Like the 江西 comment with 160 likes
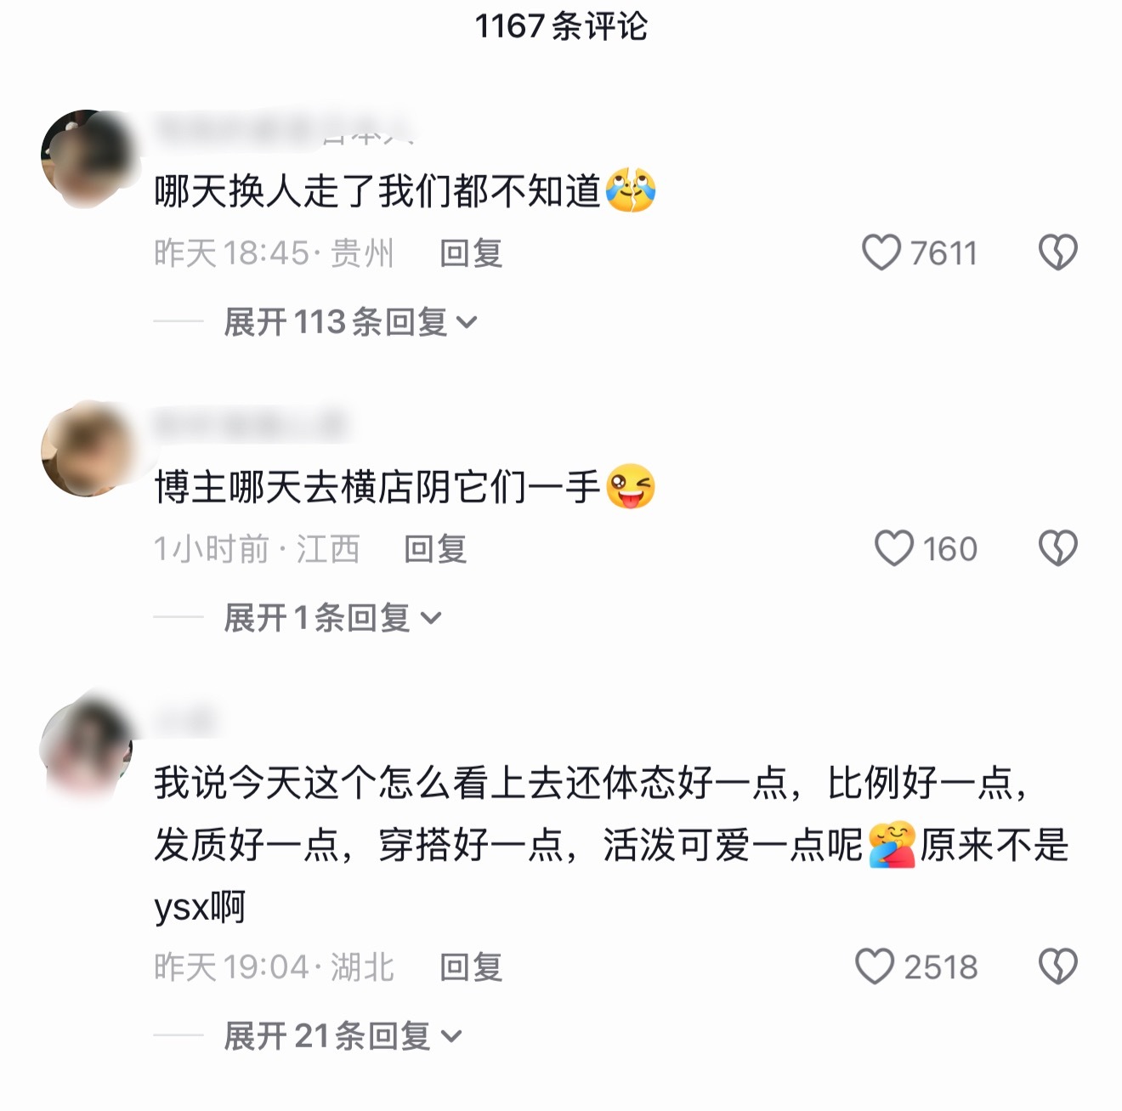 tap(894, 548)
